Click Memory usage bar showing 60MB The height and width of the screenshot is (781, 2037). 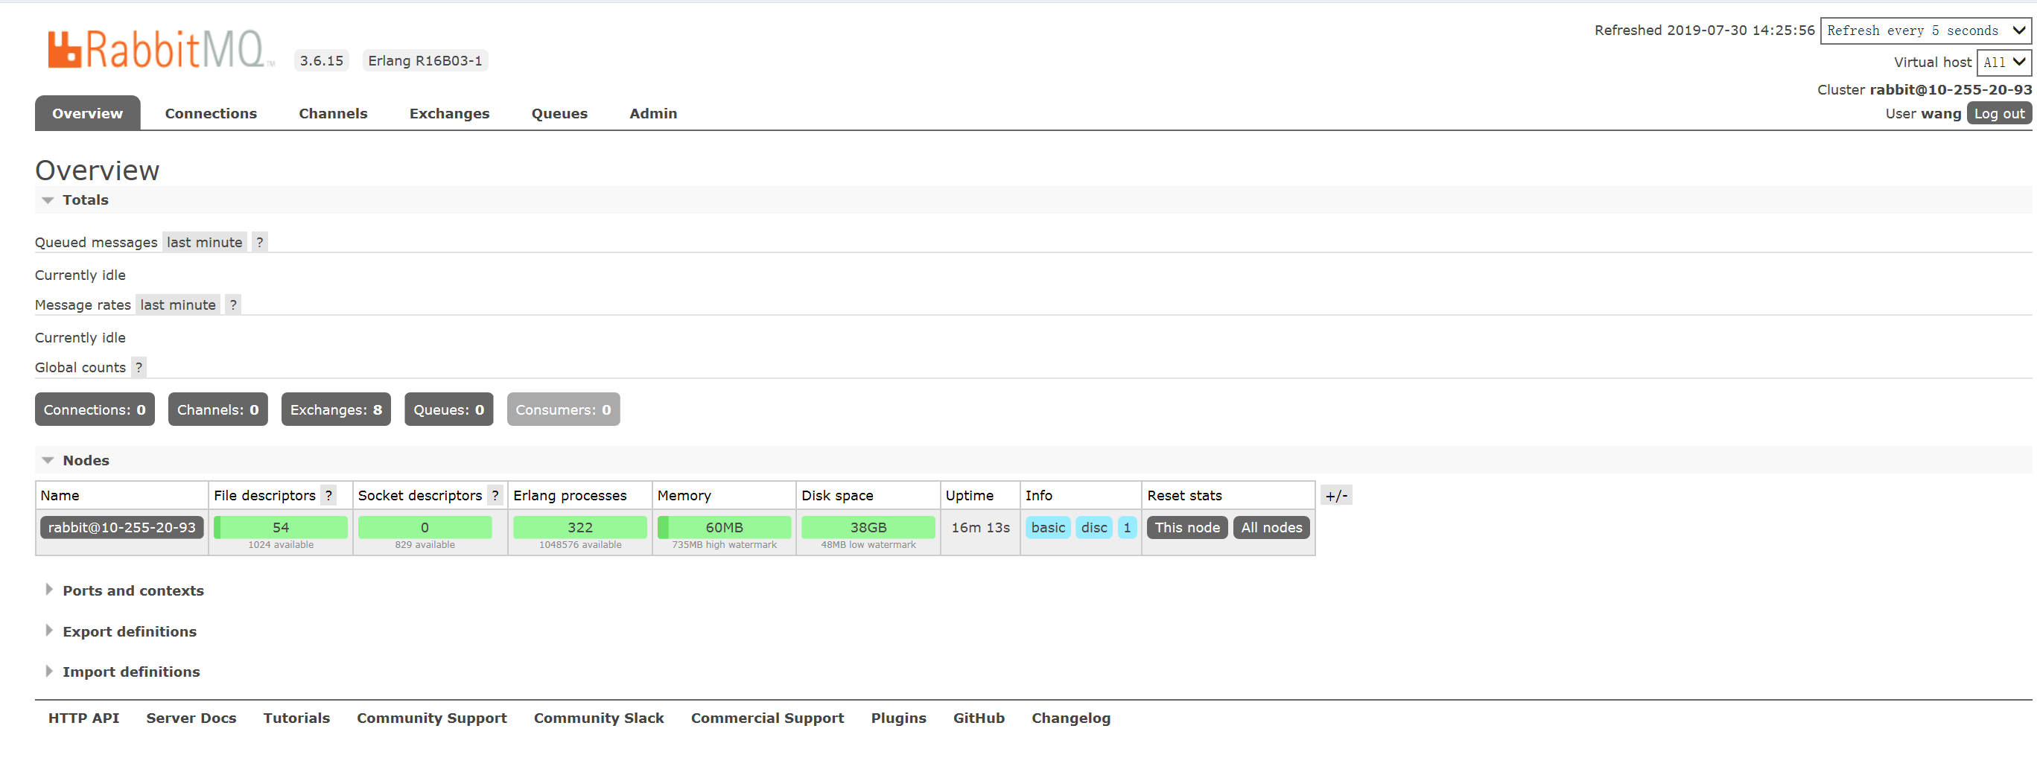pyautogui.click(x=725, y=527)
